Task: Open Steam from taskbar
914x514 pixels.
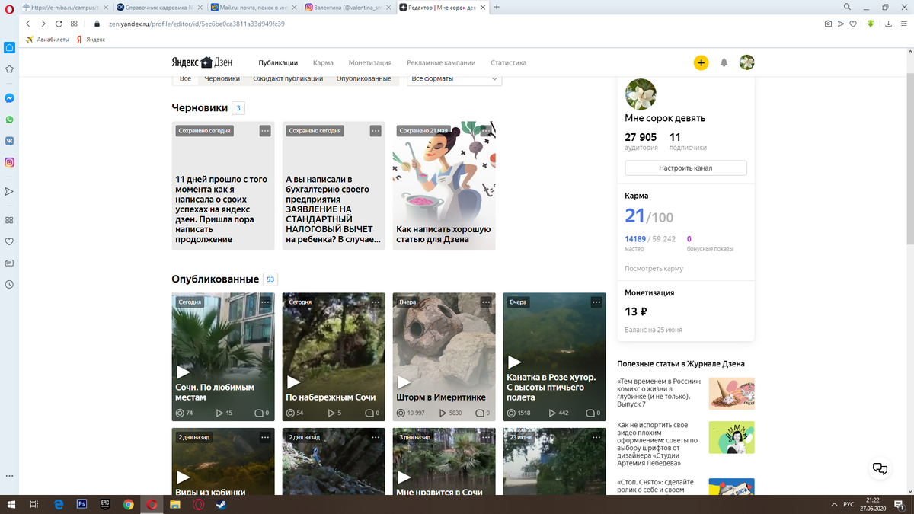Action: 222,504
